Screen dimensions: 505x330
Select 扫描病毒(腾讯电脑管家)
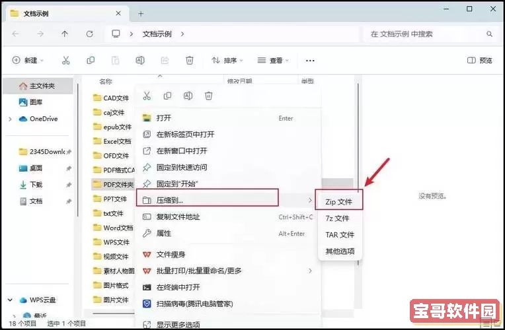pos(227,304)
